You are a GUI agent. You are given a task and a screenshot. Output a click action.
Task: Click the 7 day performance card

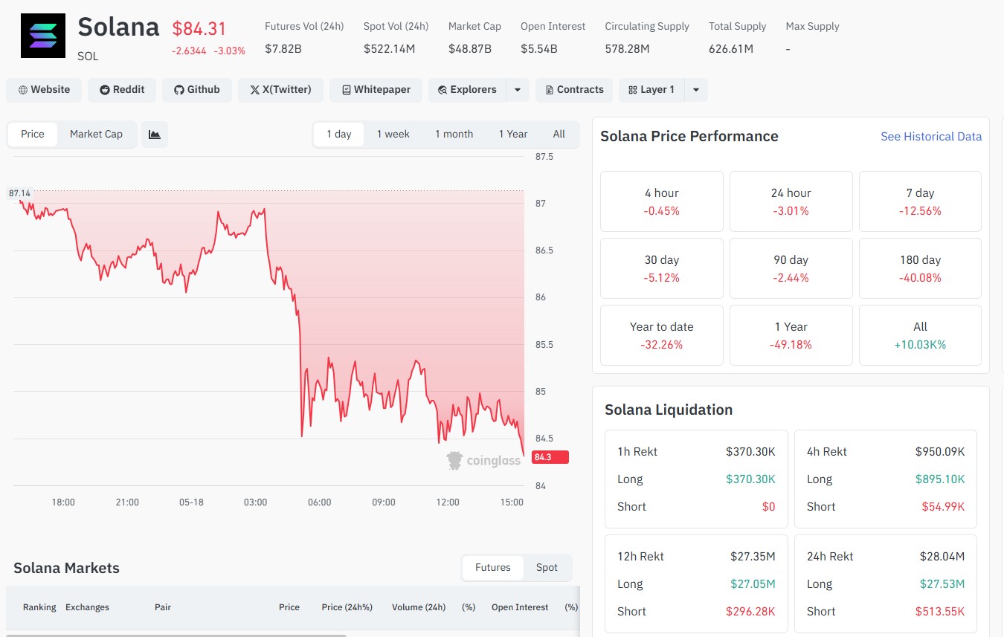pos(920,201)
